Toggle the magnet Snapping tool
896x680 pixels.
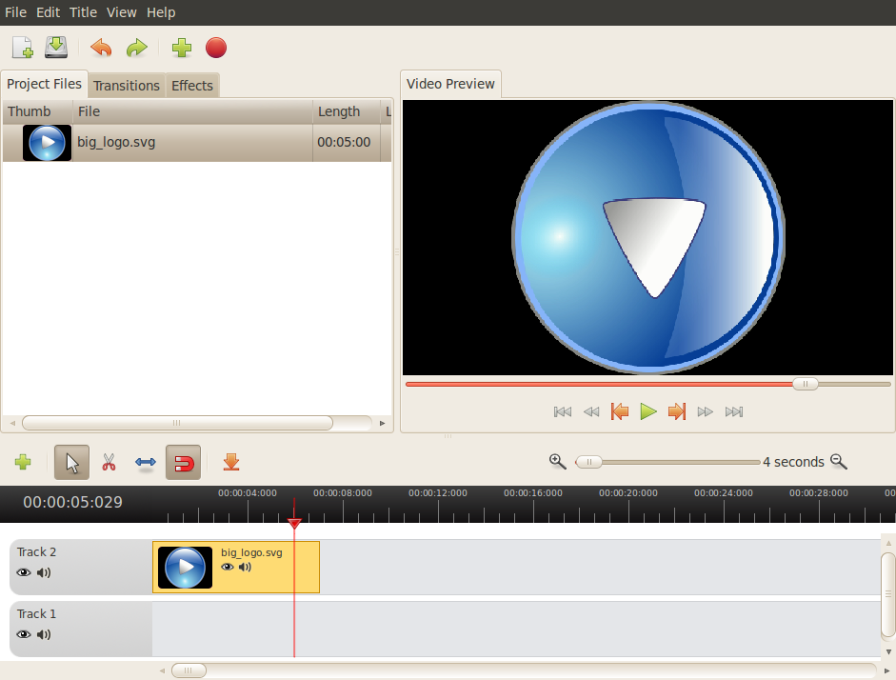tap(183, 463)
